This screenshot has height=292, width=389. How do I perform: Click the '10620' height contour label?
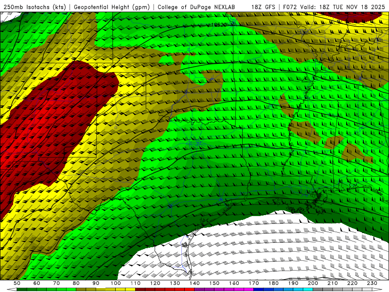219,25
